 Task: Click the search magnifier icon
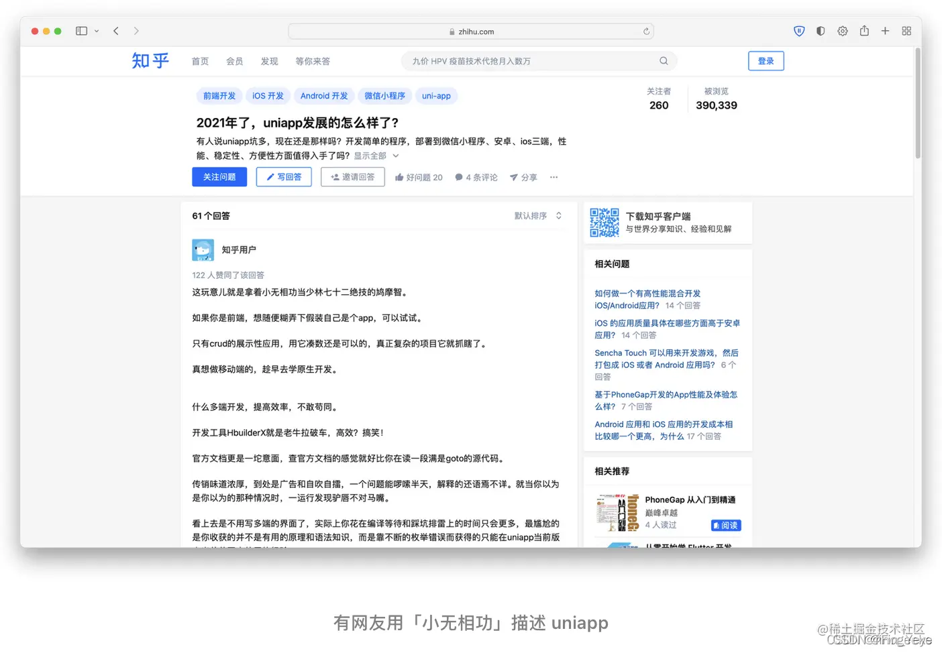(x=664, y=61)
